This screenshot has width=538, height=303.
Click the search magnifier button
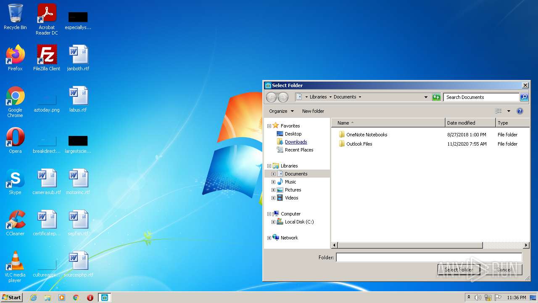pyautogui.click(x=524, y=97)
